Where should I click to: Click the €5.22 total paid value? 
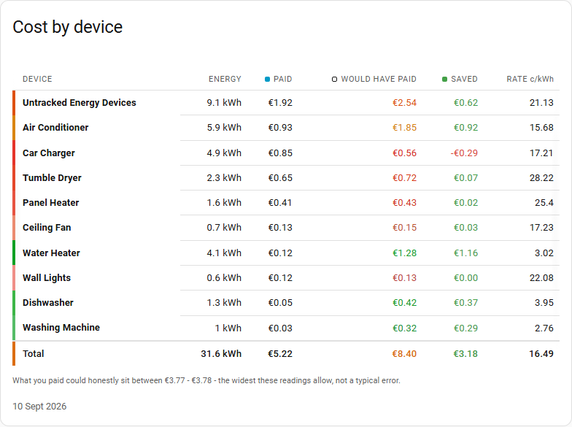tap(280, 353)
